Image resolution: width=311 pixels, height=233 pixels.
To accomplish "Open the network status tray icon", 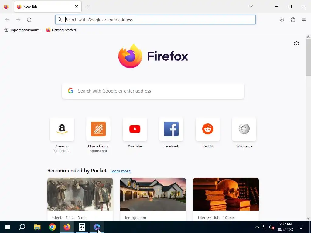I will [x=265, y=227].
